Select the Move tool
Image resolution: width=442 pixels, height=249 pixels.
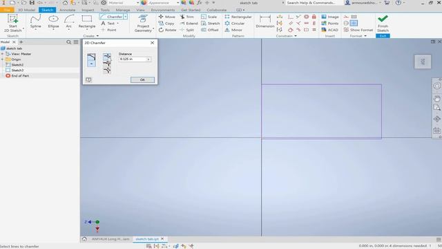pos(167,17)
